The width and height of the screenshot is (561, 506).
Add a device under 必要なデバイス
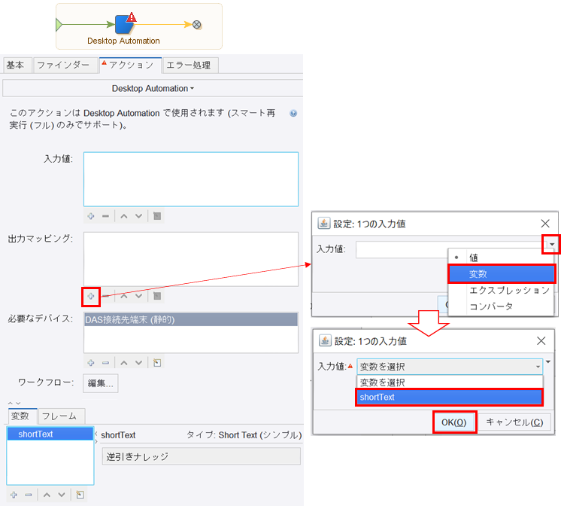[91, 363]
